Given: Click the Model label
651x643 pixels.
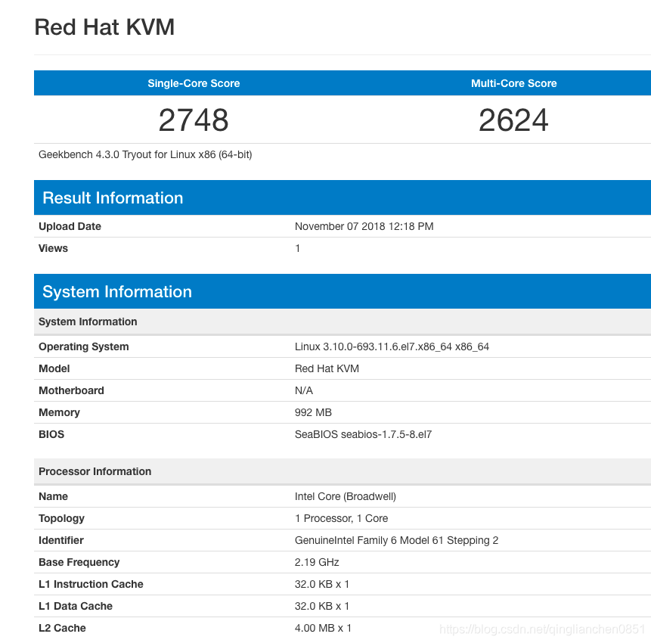Looking at the screenshot, I should click(54, 369).
